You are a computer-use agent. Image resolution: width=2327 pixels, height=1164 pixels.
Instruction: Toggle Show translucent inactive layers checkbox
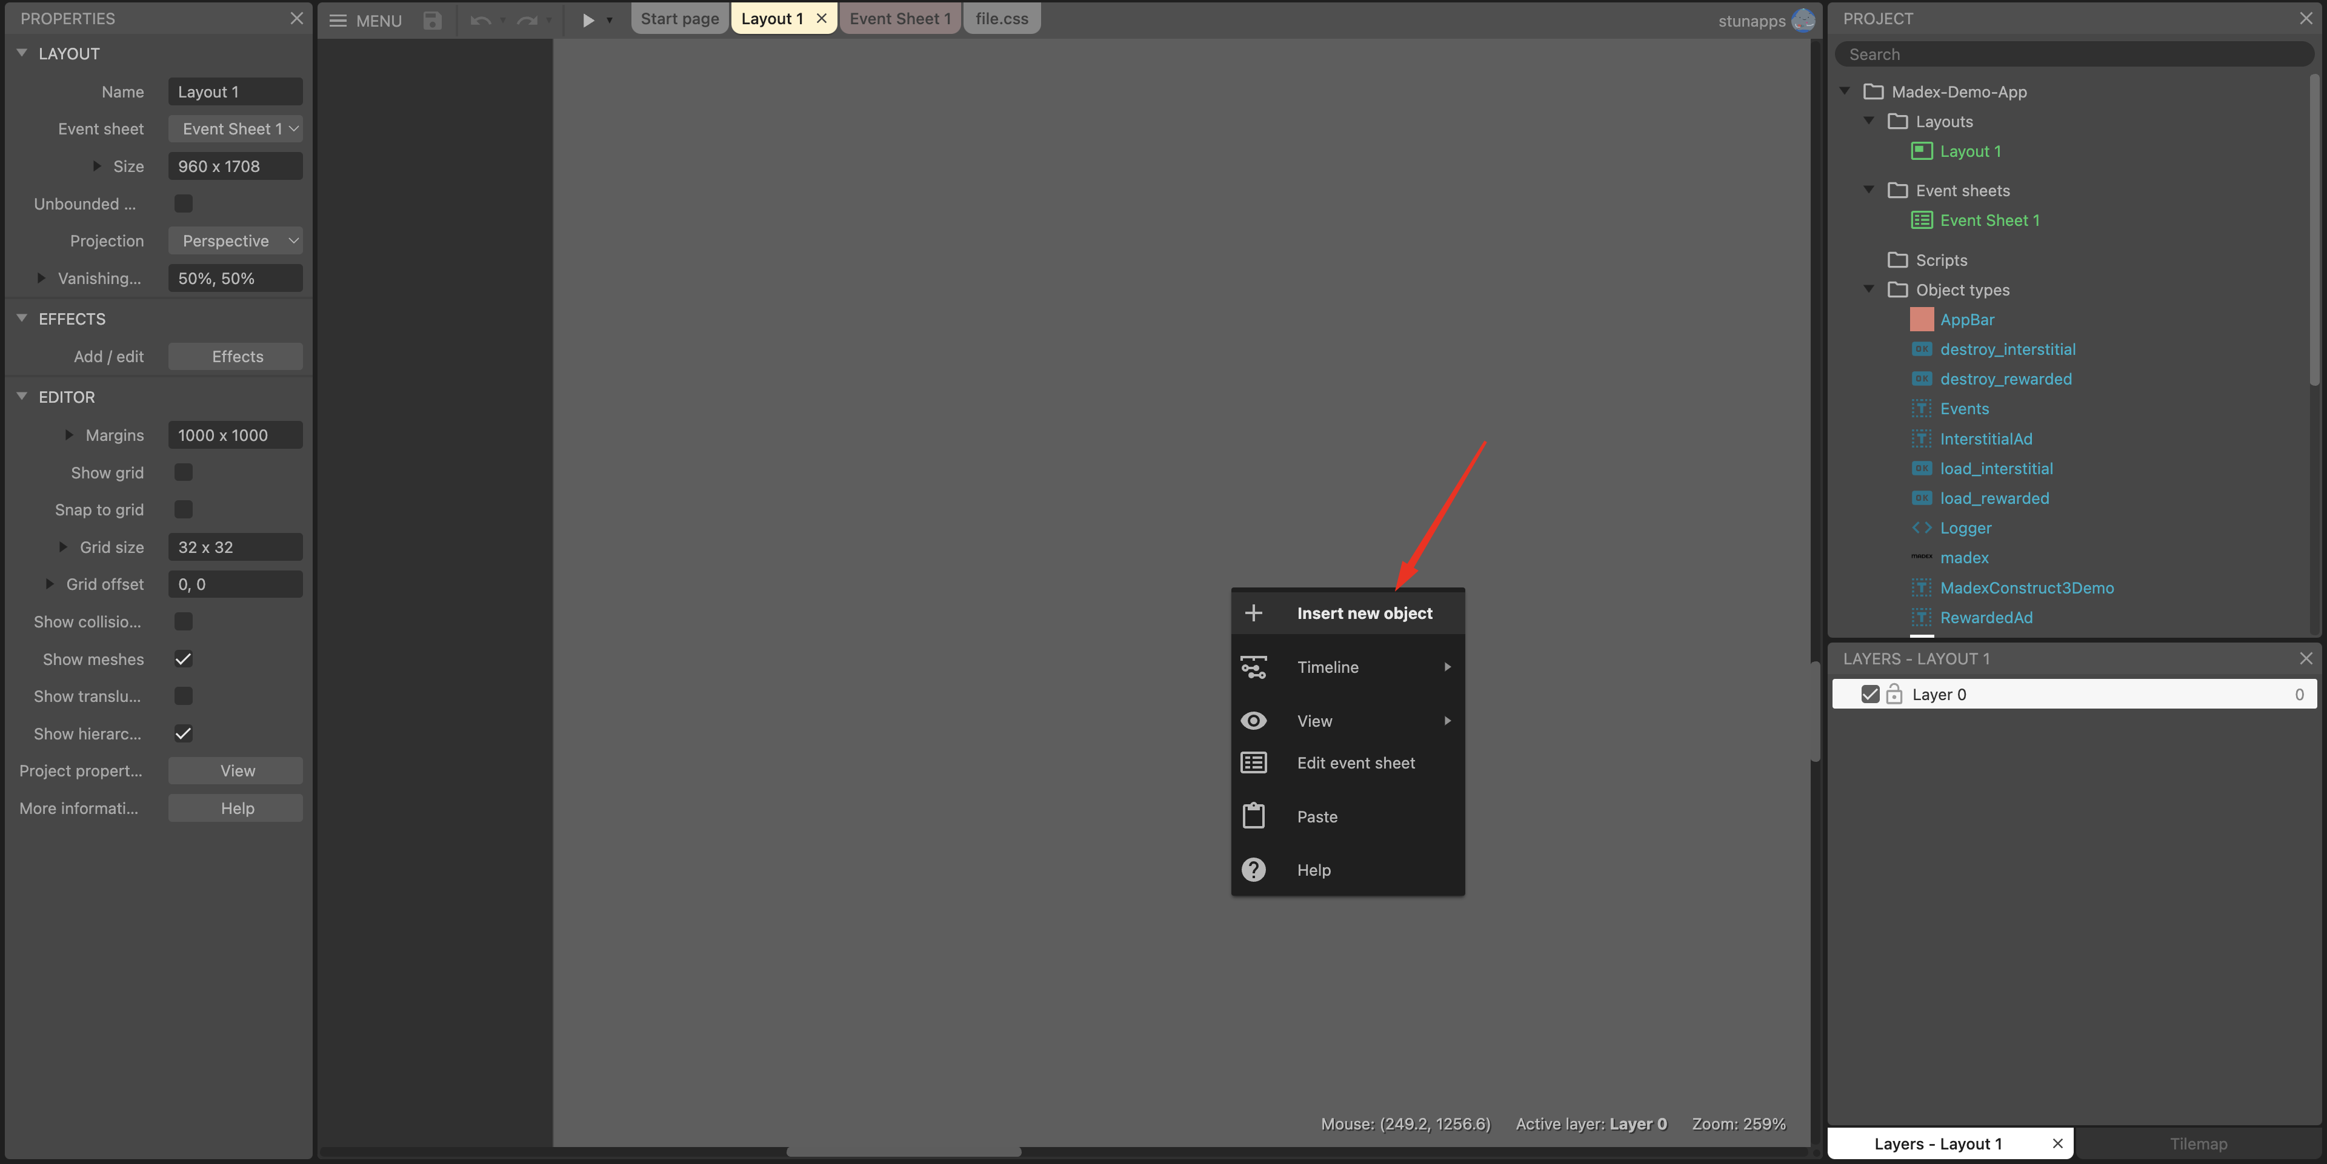click(184, 696)
